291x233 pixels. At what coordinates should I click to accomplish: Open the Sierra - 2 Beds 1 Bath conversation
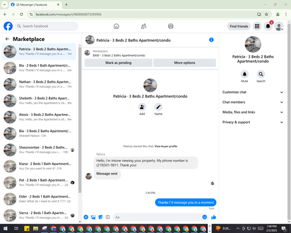39,216
